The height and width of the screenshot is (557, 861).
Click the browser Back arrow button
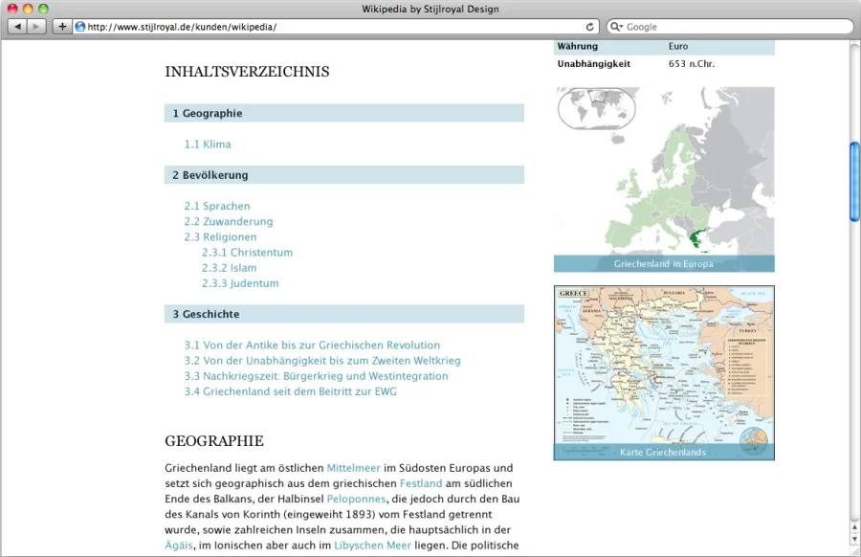[17, 27]
